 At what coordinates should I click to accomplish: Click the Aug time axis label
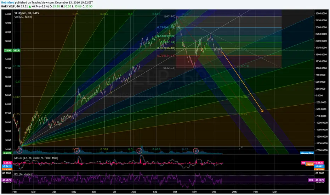[x=133, y=192]
